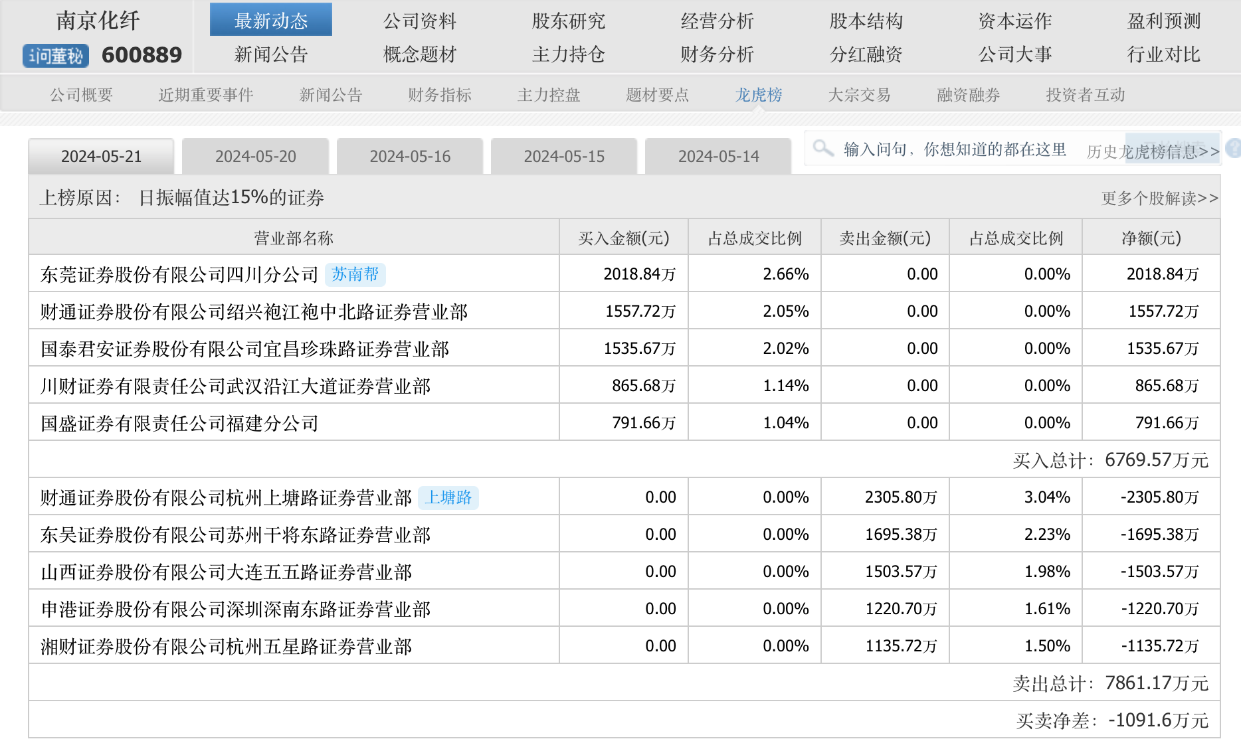This screenshot has width=1241, height=745.
Task: Click 东莞证券股份有限公司四川分公司 row name
Action: [179, 274]
